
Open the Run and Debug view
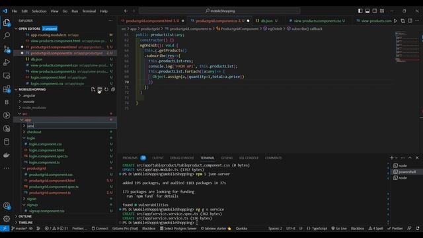(x=7, y=62)
